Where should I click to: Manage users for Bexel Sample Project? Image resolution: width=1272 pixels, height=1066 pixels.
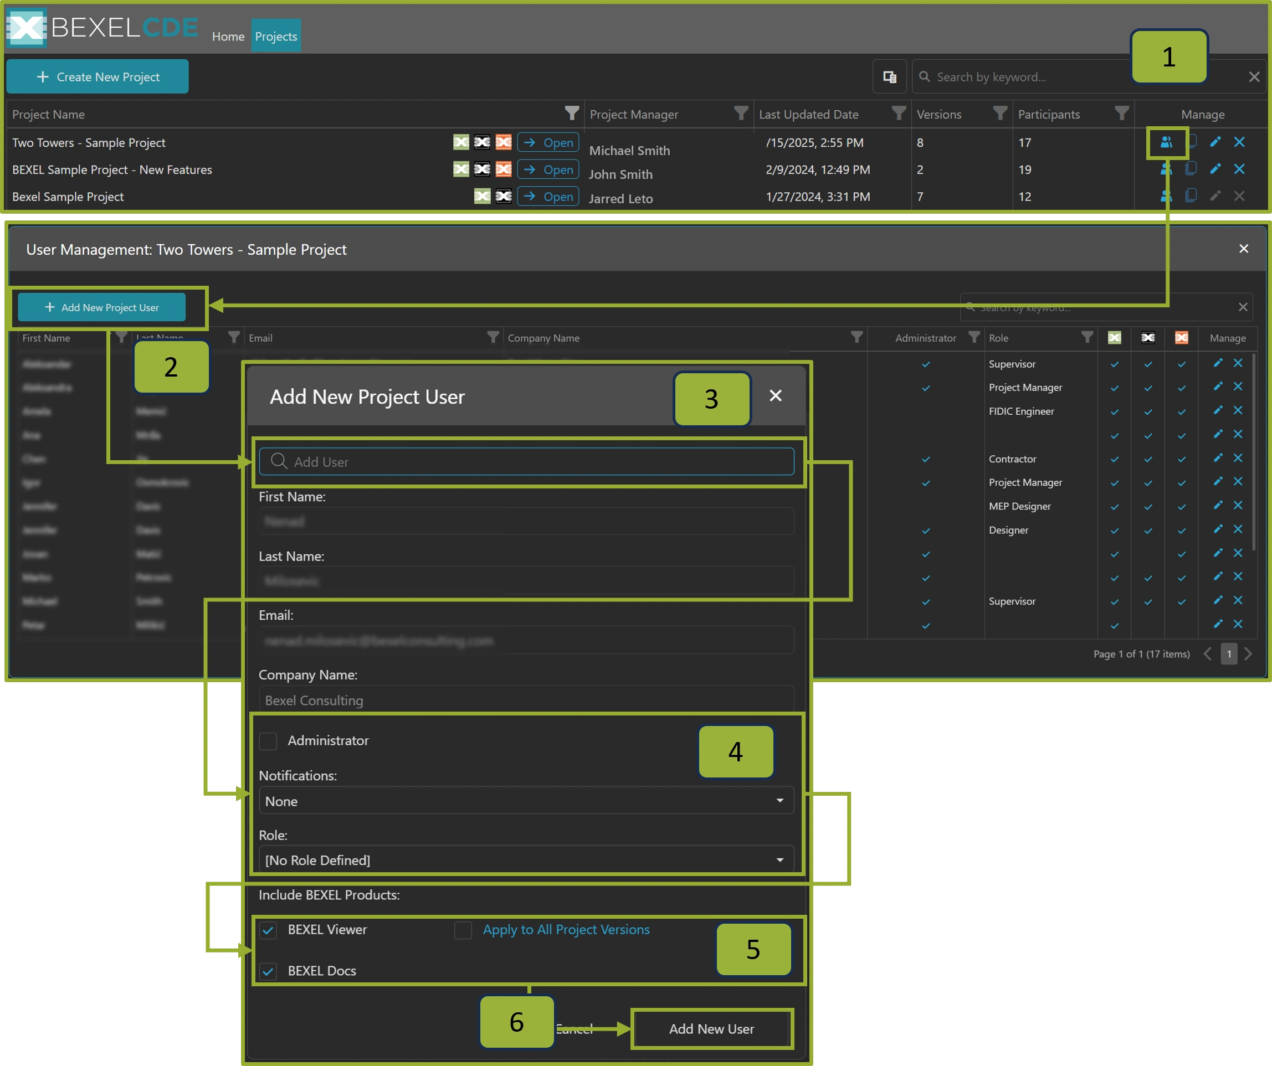[1166, 196]
